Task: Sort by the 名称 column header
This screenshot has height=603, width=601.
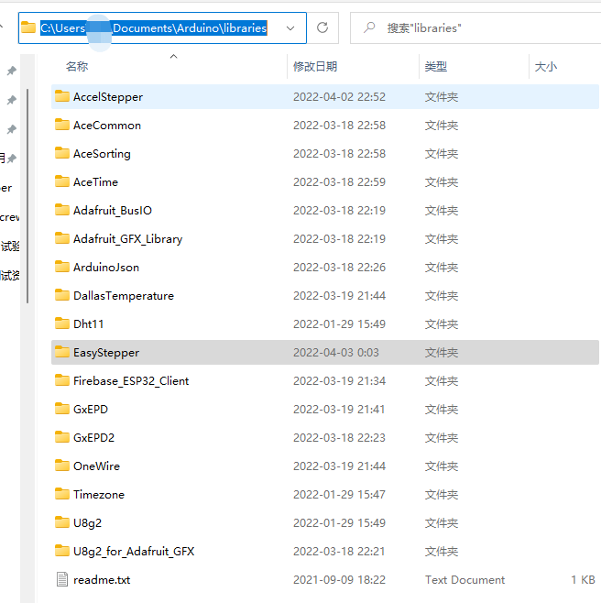Action: point(77,67)
